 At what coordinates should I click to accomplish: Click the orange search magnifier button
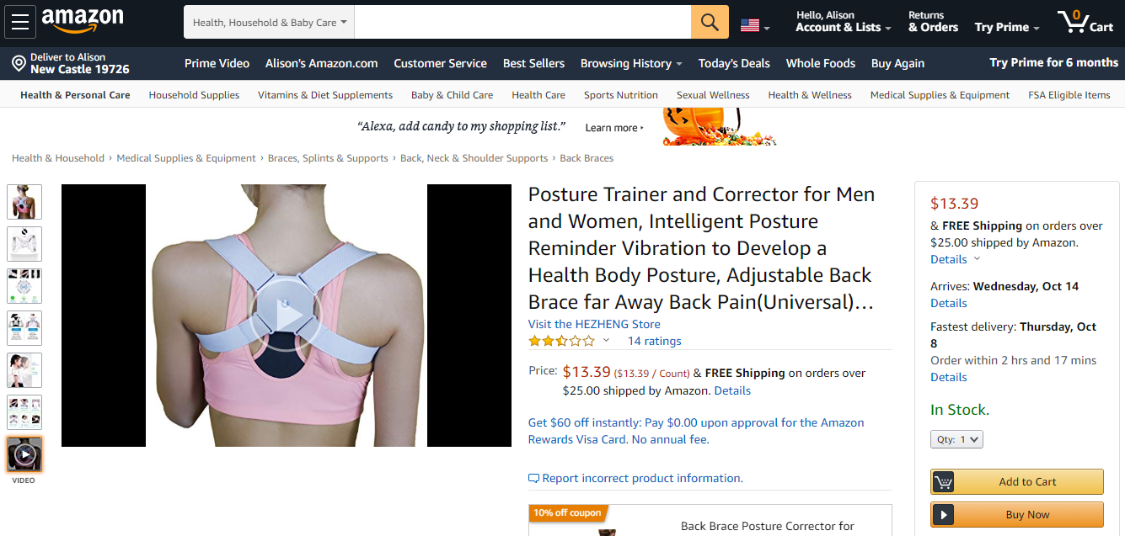click(x=710, y=22)
